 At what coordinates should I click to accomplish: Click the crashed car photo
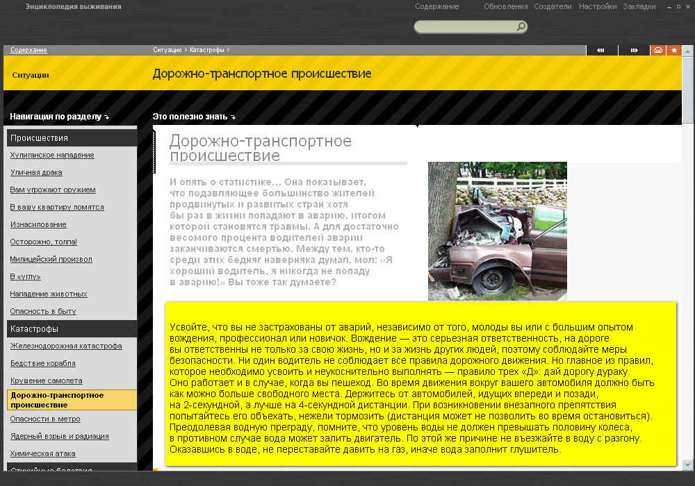(x=497, y=231)
